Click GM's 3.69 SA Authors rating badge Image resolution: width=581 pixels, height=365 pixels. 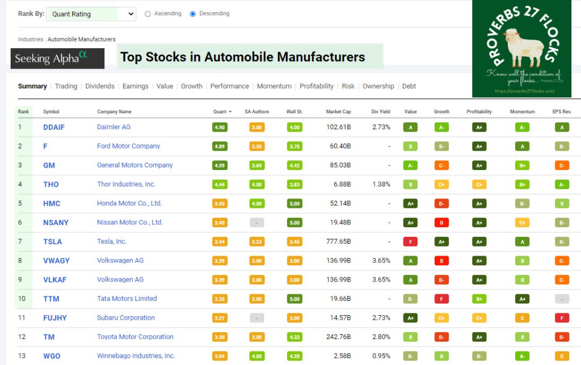tap(256, 165)
